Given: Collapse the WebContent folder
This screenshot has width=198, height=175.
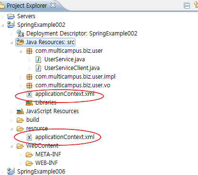Looking at the screenshot, I should (x=11, y=146).
